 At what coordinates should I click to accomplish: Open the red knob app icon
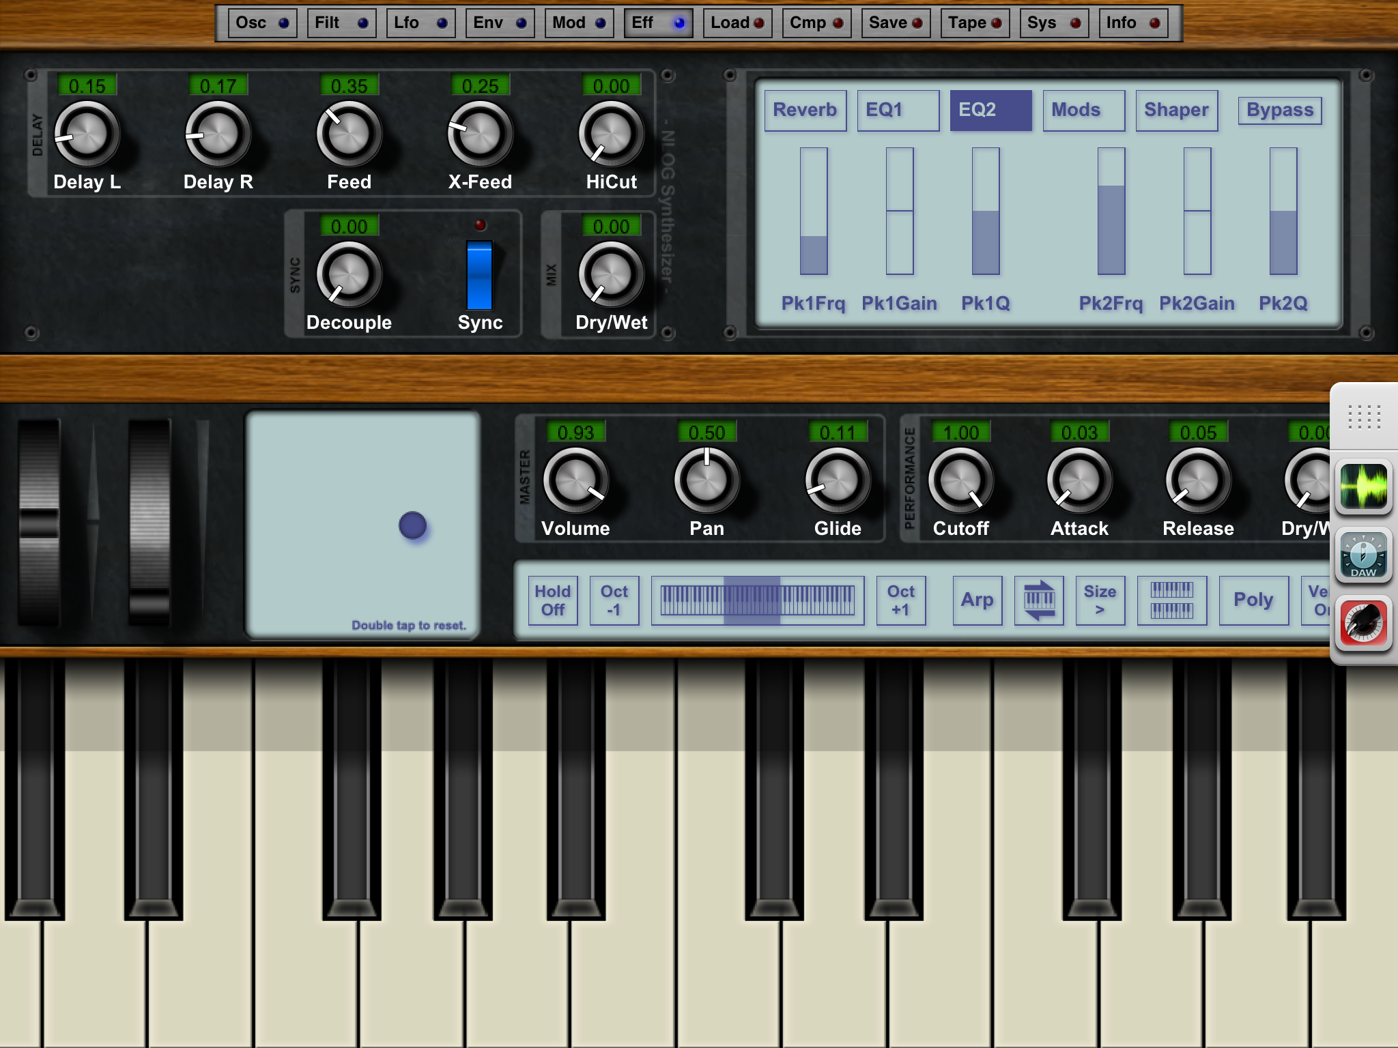click(1363, 622)
